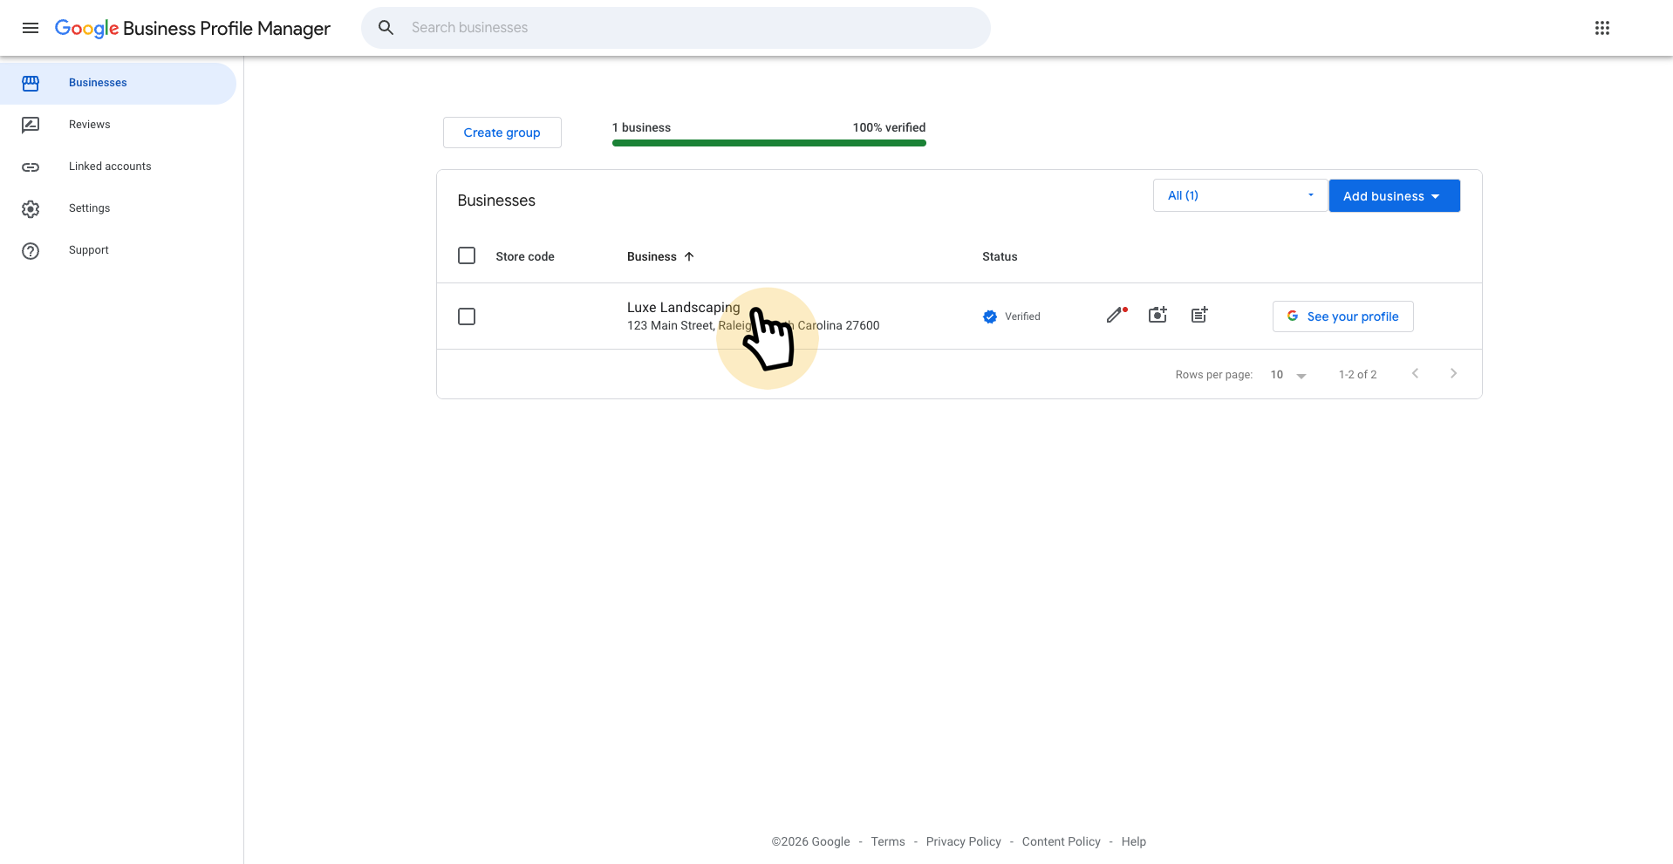The height and width of the screenshot is (864, 1673).
Task: Expand the All (1) filter dropdown
Action: coord(1239,195)
